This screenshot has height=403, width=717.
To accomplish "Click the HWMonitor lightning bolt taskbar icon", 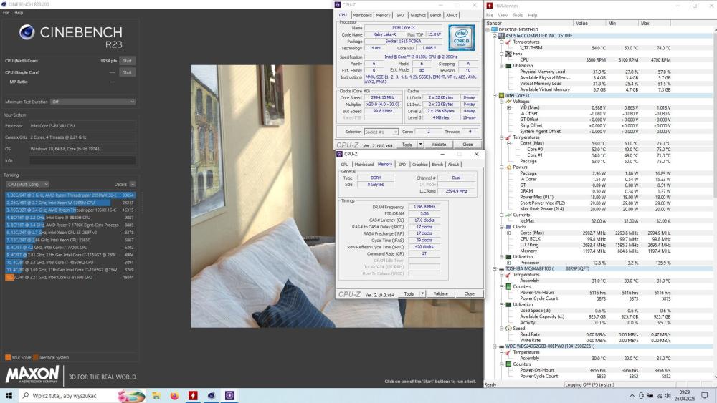I will point(193,395).
